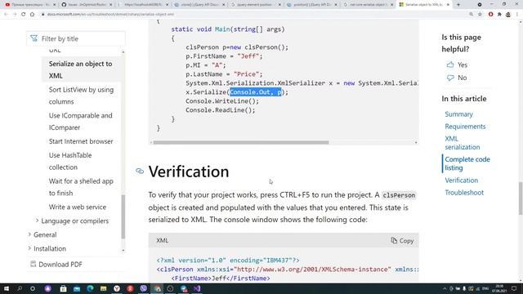Screen dimensions: 523x294
Task: Go back in browser
Action: pos(6,15)
